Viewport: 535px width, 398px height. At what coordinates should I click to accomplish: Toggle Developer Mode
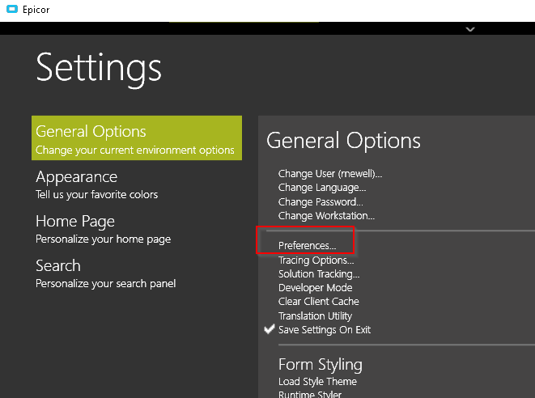tap(315, 288)
